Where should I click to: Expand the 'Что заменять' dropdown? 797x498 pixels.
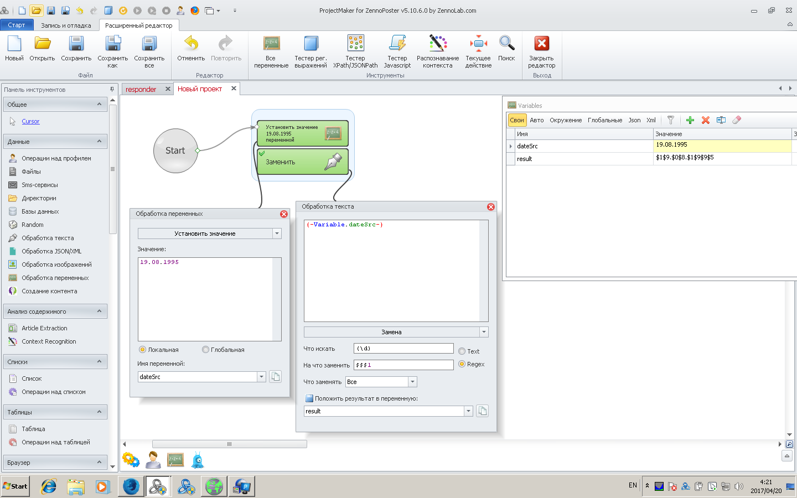(x=412, y=382)
